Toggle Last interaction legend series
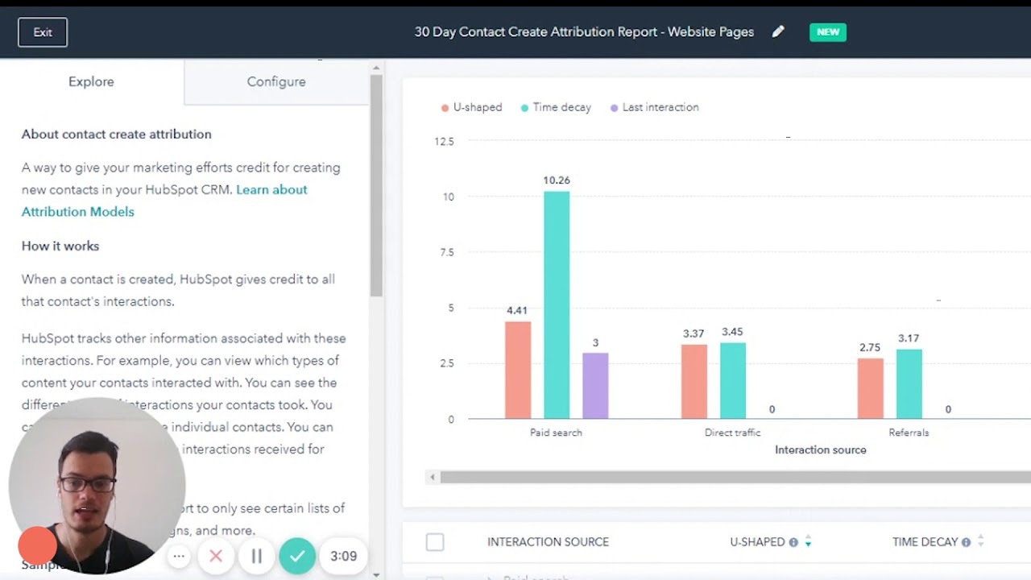The image size is (1031, 580). pos(655,107)
